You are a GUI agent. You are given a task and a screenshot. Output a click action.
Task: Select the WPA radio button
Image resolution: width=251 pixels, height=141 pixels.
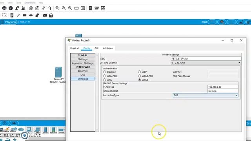(x=105, y=80)
